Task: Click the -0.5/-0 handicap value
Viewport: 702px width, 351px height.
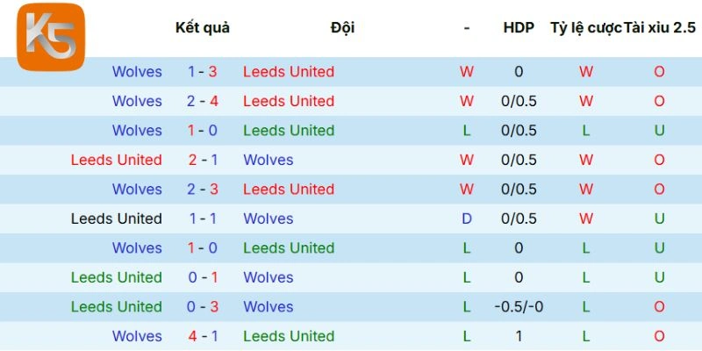Action: 519,307
